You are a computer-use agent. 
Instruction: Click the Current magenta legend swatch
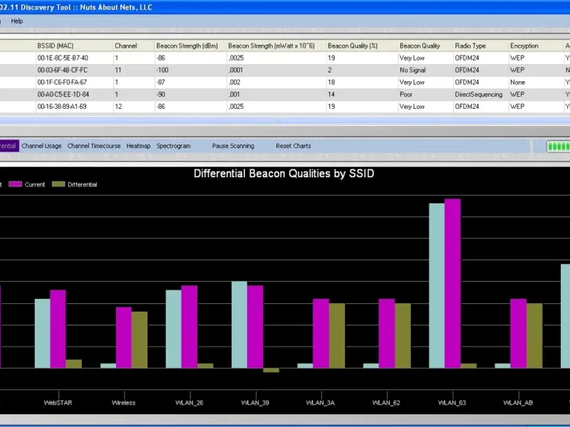pos(15,184)
